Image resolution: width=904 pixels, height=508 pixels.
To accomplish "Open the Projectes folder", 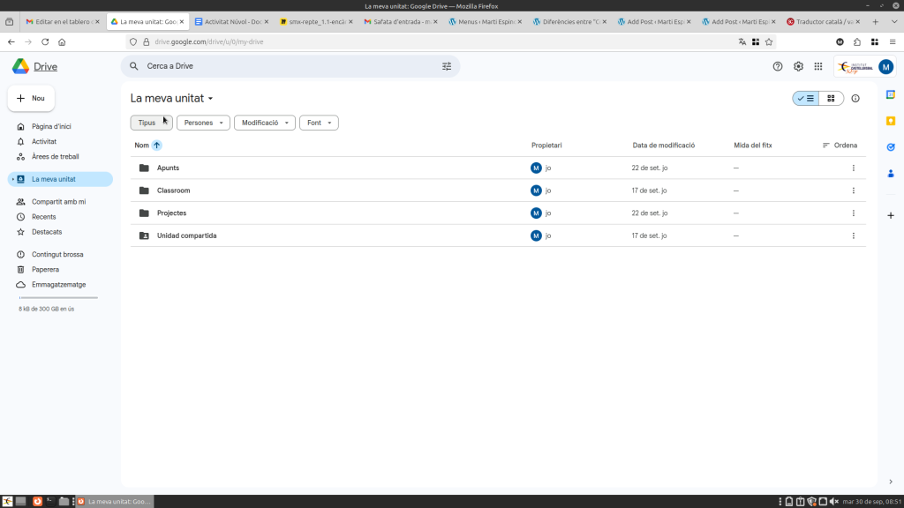I will (171, 213).
